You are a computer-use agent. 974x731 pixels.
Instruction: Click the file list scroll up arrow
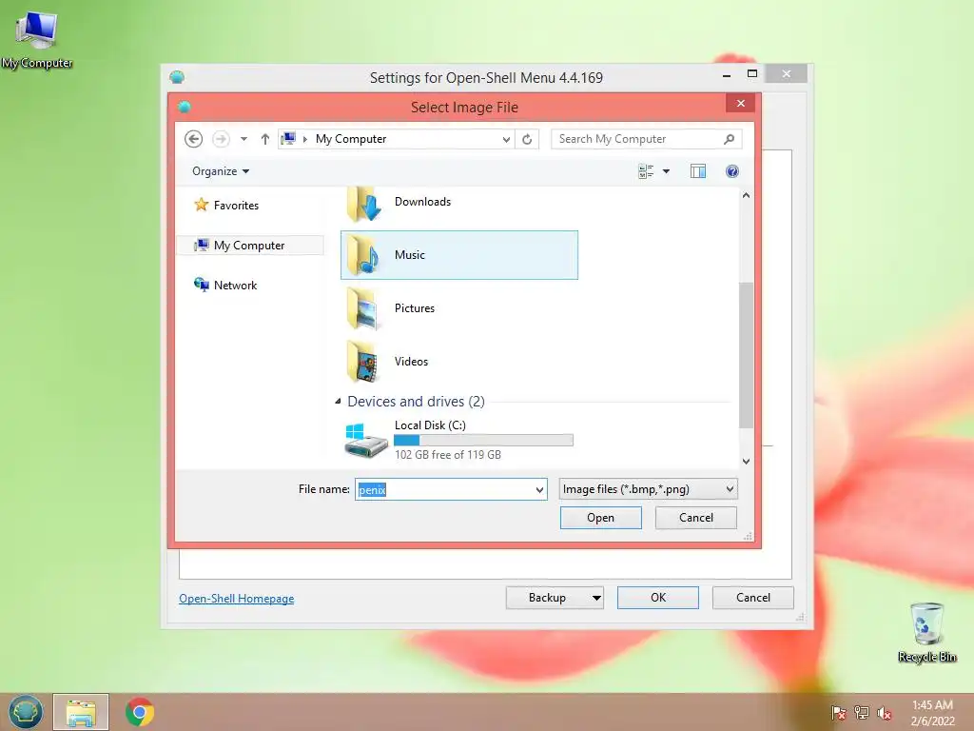746,195
